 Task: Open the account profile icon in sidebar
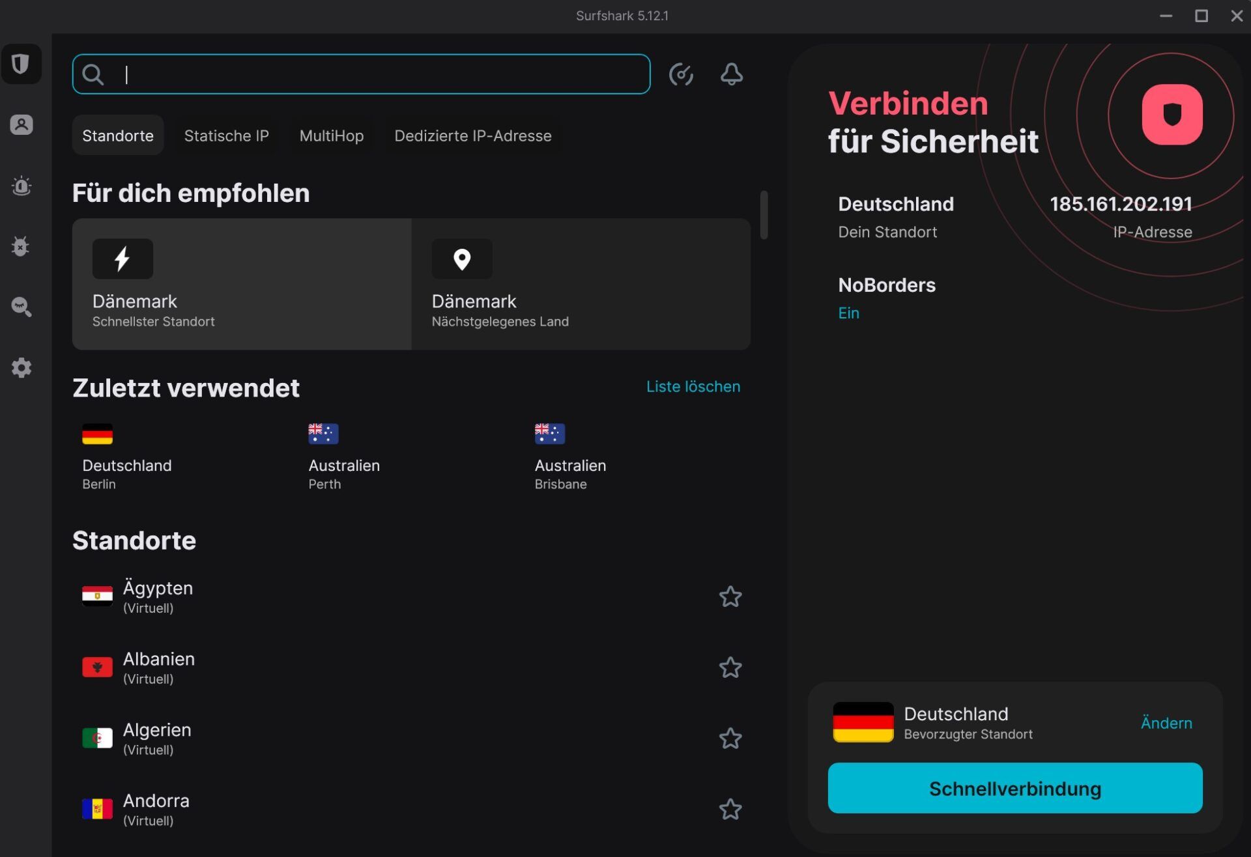(x=21, y=124)
